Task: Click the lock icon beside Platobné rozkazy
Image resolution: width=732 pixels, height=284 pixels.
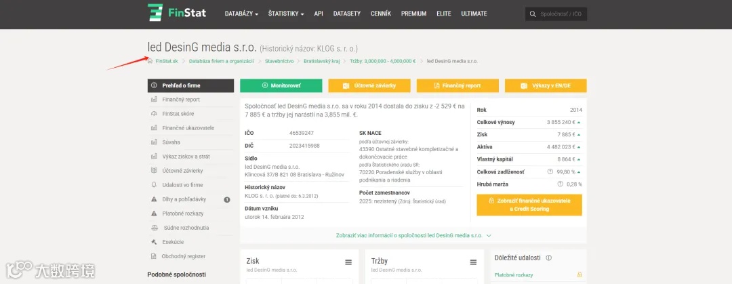Action: pos(579,275)
